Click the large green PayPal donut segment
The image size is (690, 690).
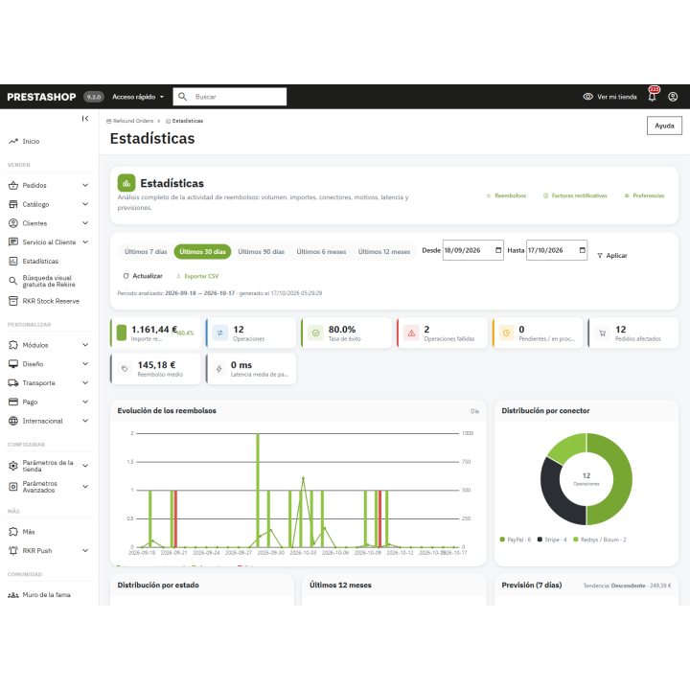click(621, 480)
